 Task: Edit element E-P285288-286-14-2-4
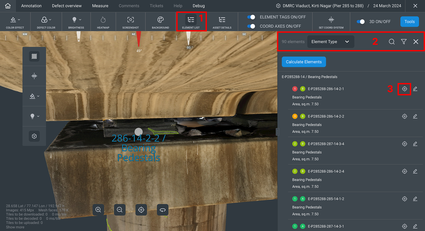[415, 171]
